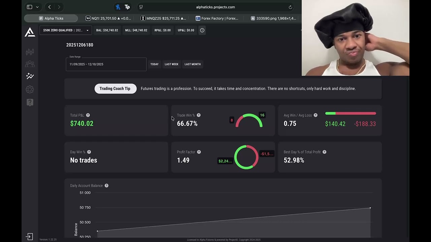This screenshot has height=242, width=431.
Task: Click help icon beside Best Day % of Total Profit
Action: [325, 152]
